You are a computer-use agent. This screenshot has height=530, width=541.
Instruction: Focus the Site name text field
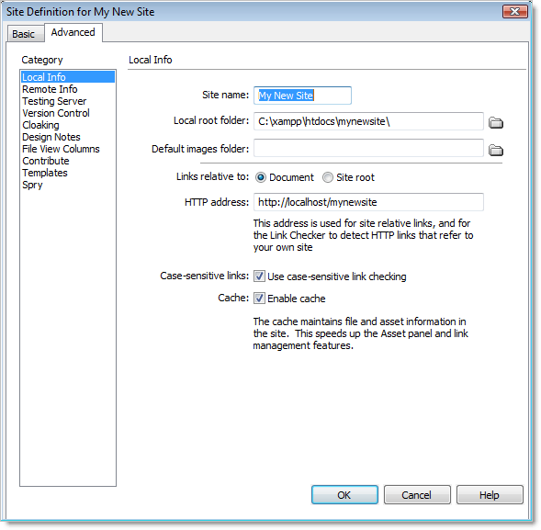coord(302,96)
